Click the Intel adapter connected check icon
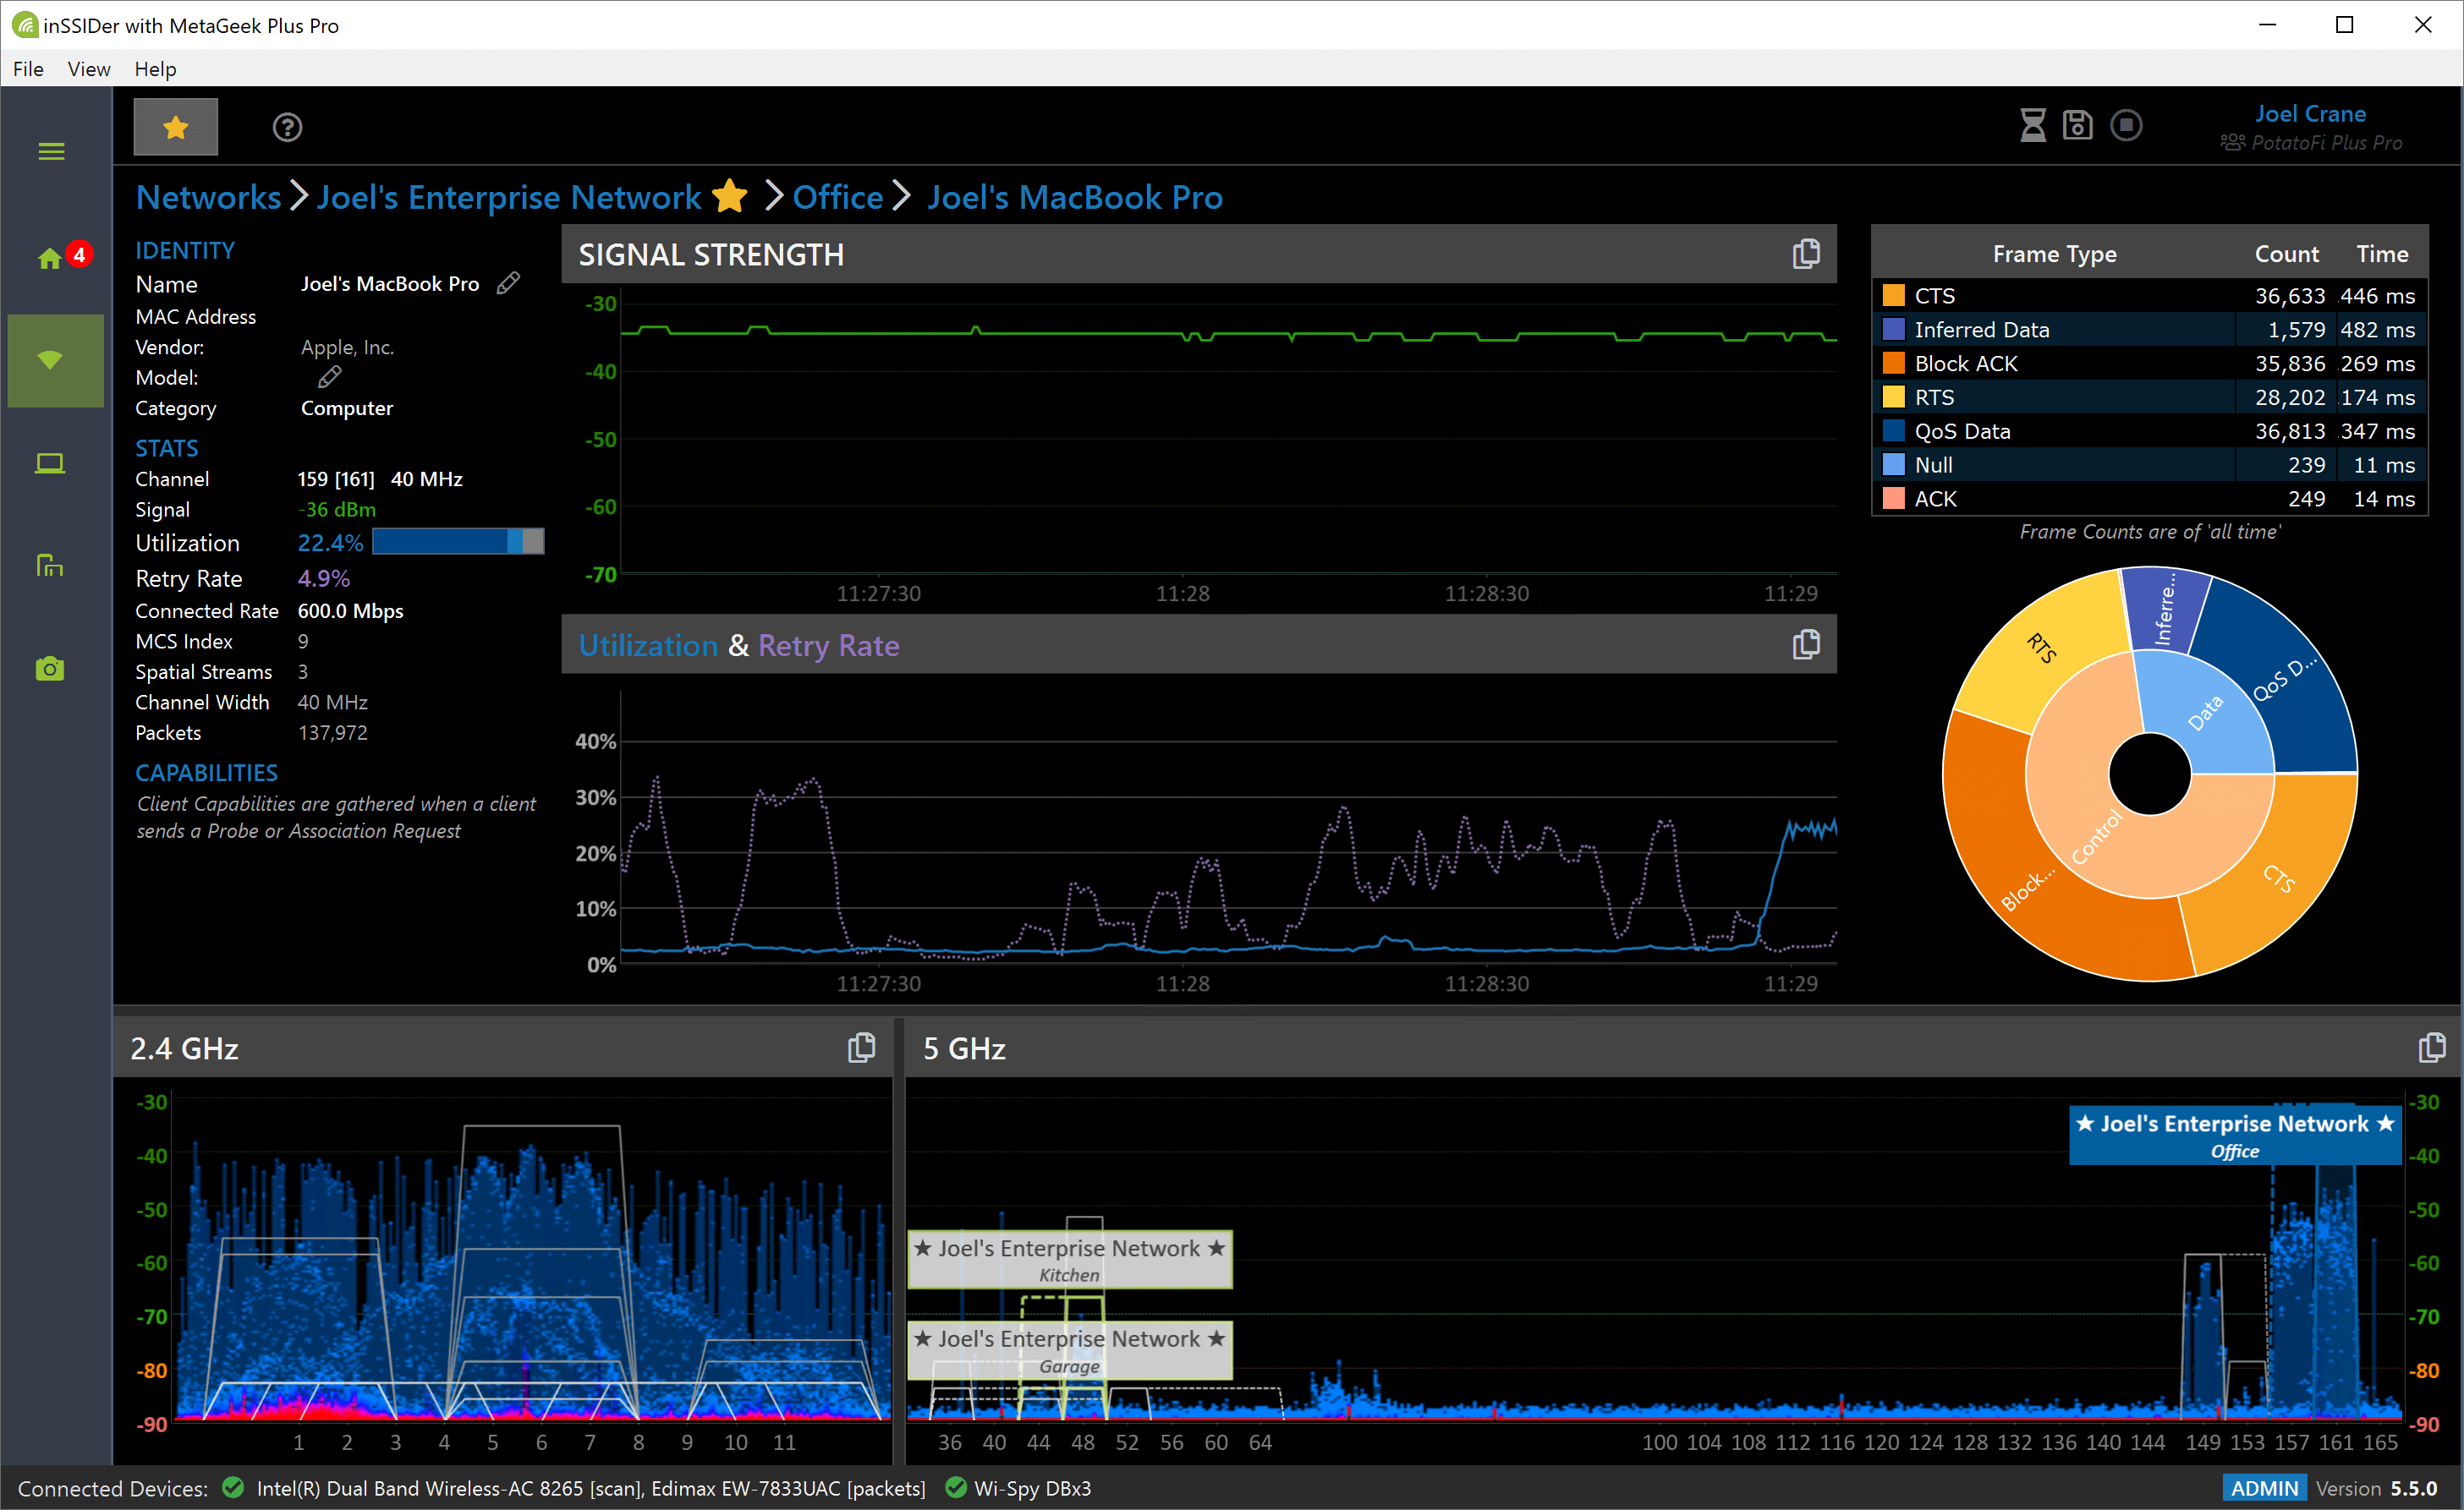The image size is (2464, 1510). click(233, 1488)
